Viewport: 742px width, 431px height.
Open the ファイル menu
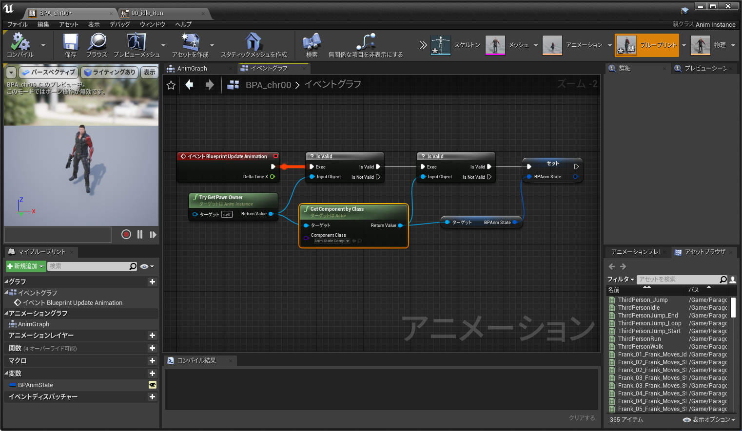pos(18,24)
